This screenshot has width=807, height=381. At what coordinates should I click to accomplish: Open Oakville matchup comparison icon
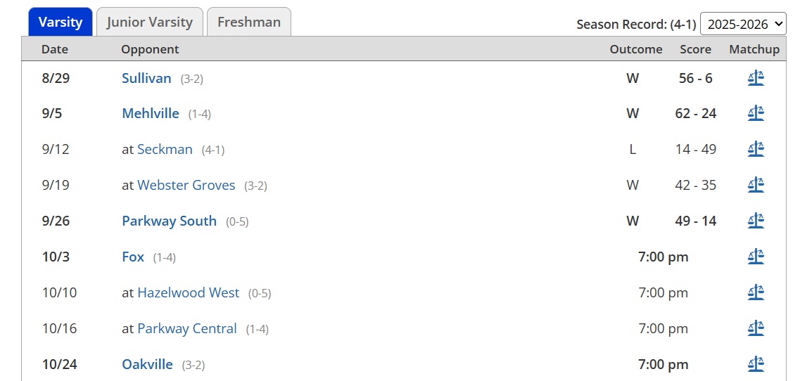click(x=756, y=364)
